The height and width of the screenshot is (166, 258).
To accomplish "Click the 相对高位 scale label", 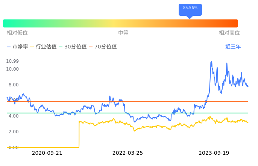I will (229, 33).
